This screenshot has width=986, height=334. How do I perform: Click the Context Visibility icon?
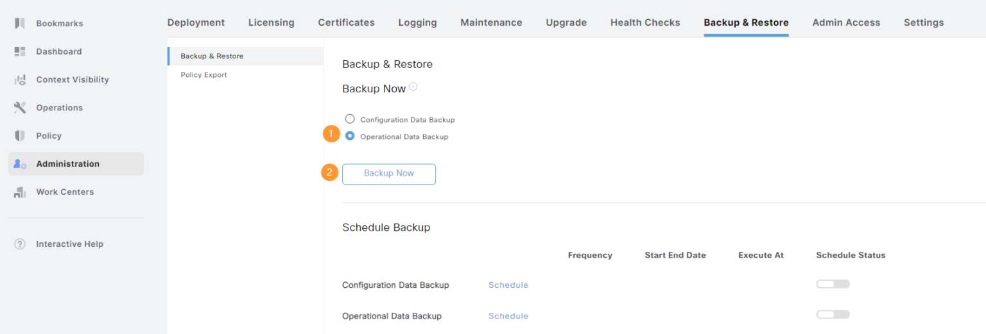pos(20,79)
